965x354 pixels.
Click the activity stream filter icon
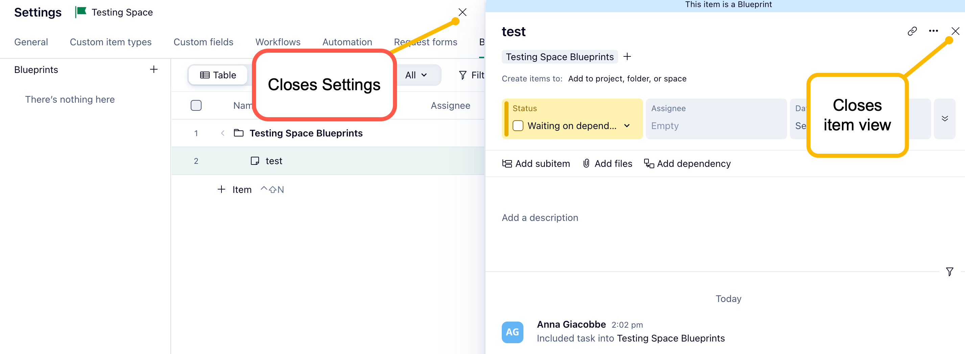949,271
